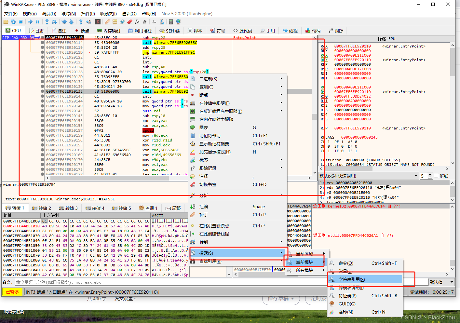Click the 地址 column header in dump

click(21, 215)
